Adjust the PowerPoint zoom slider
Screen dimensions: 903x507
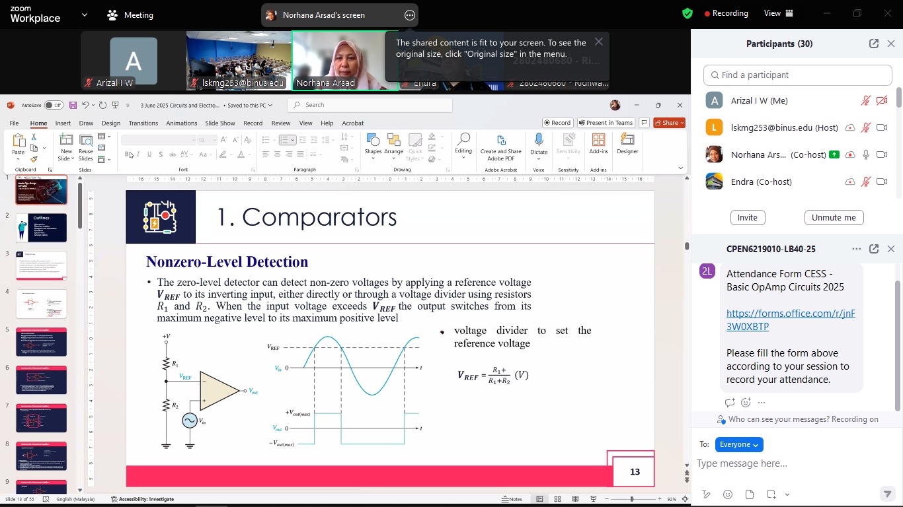(631, 499)
